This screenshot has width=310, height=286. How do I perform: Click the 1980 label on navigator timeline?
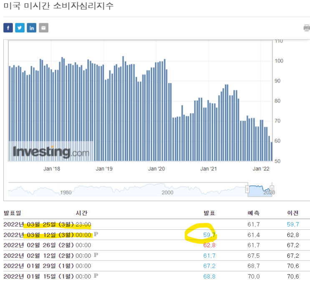tap(66, 192)
